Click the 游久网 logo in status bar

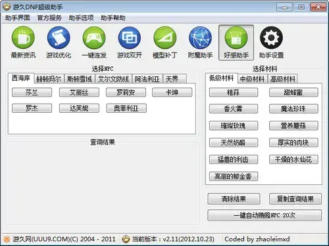tap(7, 239)
